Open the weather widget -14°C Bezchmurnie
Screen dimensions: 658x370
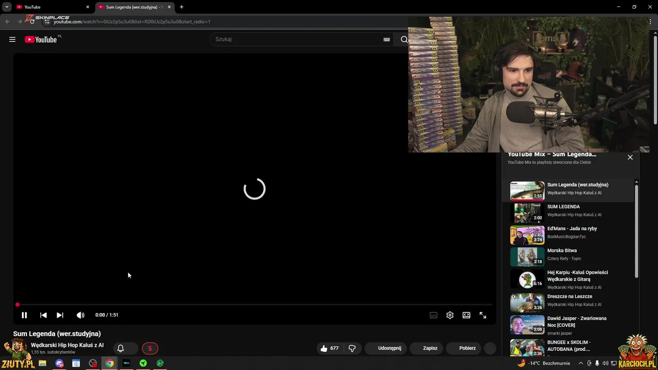click(x=544, y=363)
